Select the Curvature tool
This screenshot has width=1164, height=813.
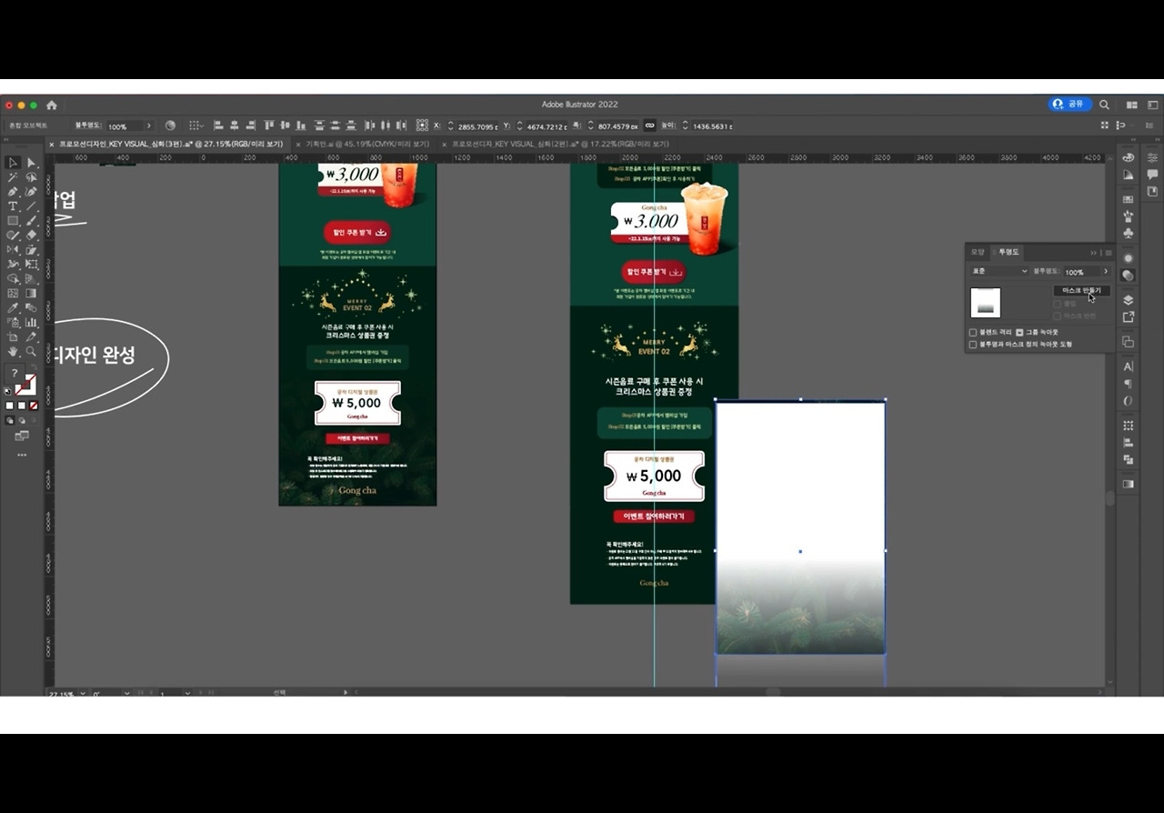[x=31, y=192]
